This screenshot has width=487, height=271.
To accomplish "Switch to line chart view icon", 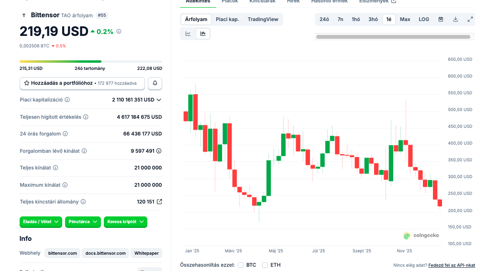I will click(x=188, y=34).
